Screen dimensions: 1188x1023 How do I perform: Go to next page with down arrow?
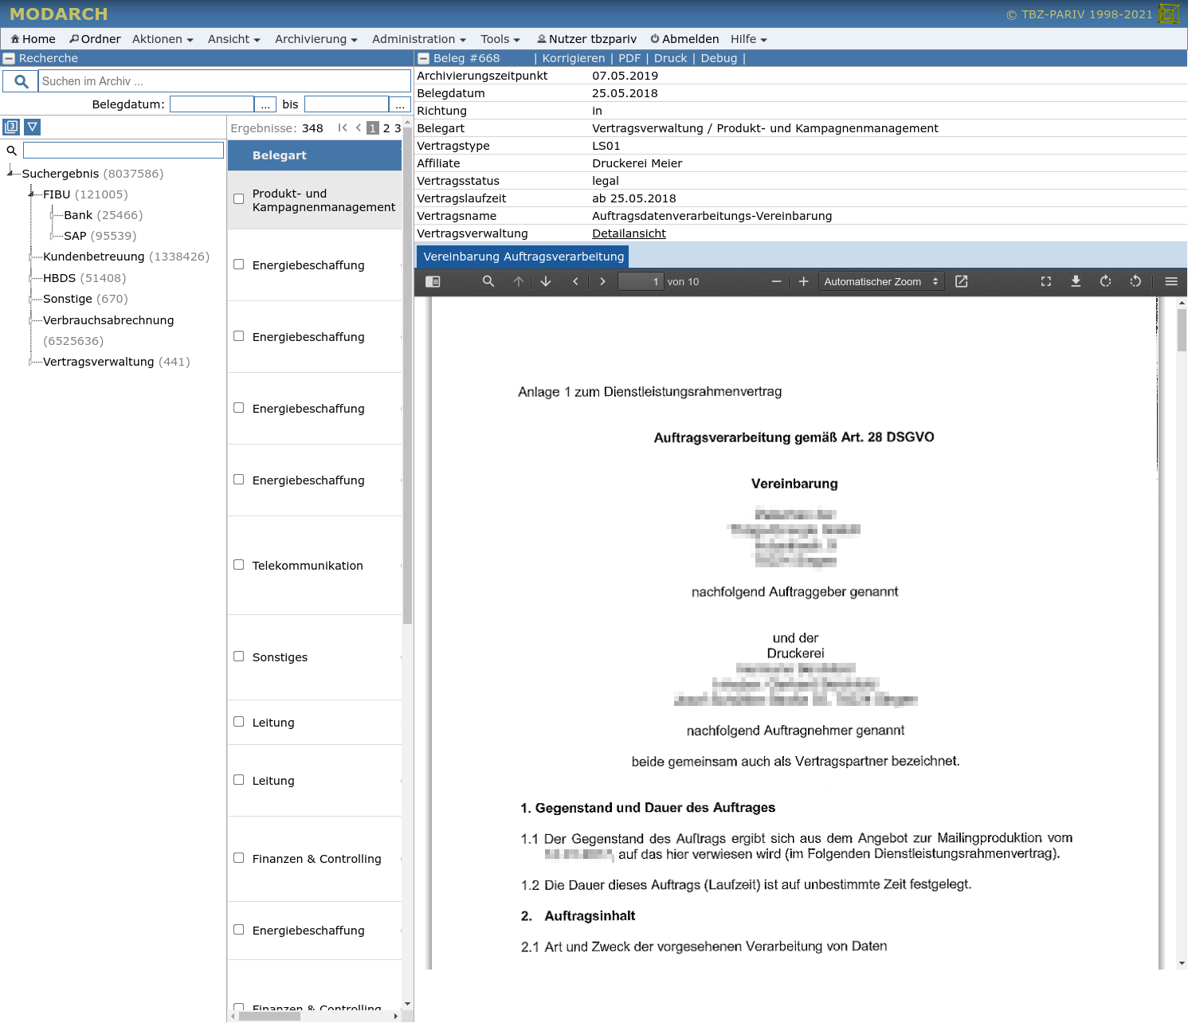click(546, 281)
